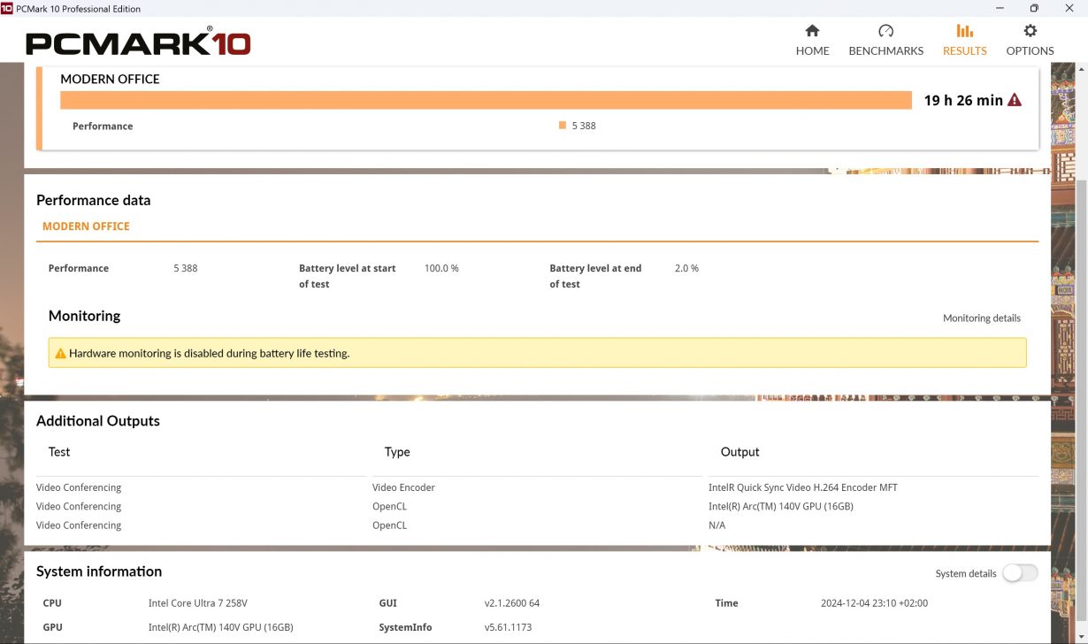The height and width of the screenshot is (644, 1088).
Task: Click the red warning triangle beside 19 h 26 min
Action: click(1015, 100)
